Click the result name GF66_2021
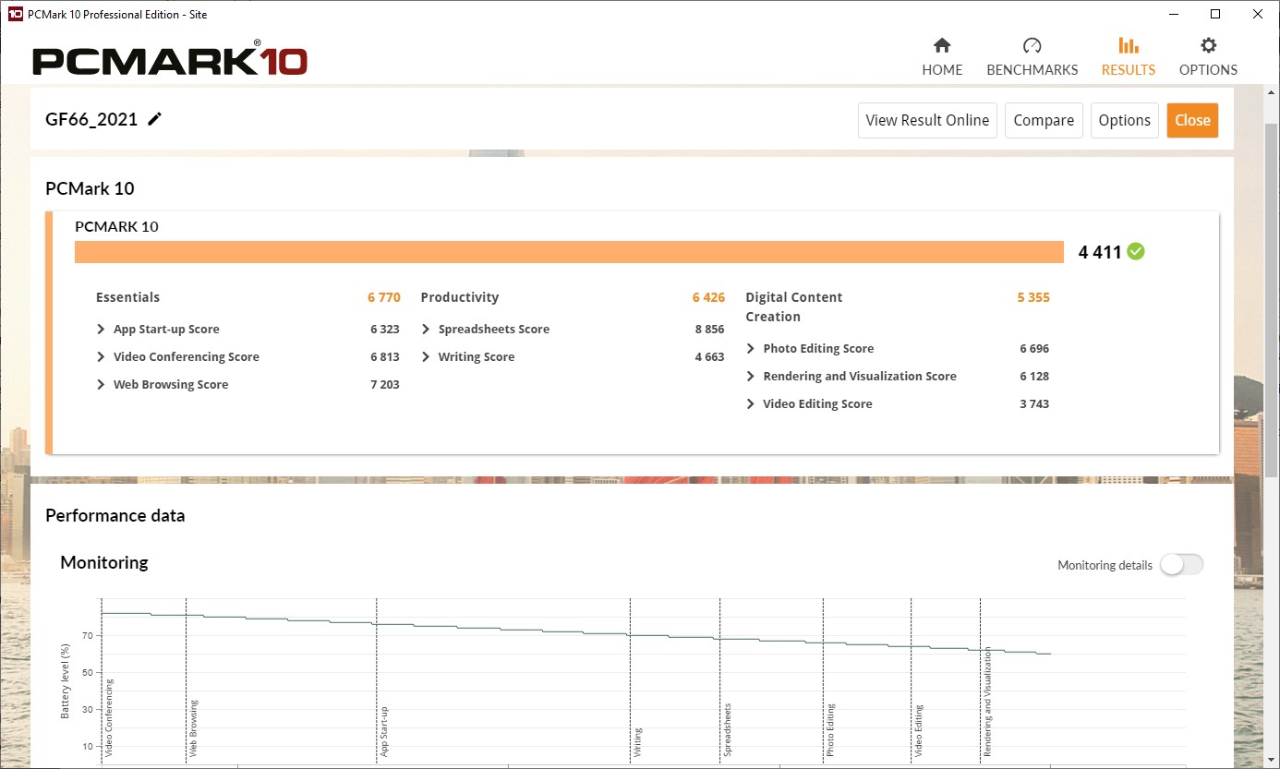 [x=91, y=119]
